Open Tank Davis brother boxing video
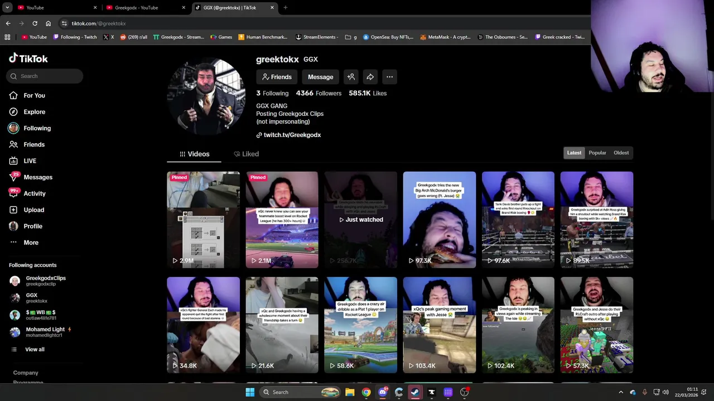Viewport: 714px width, 401px height. click(518, 220)
